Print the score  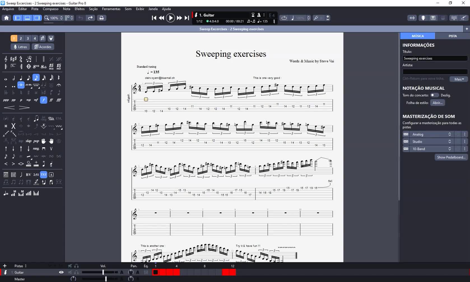coord(101,18)
